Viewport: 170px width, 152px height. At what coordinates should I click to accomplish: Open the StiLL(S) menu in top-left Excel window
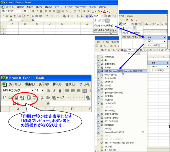(102, 7)
